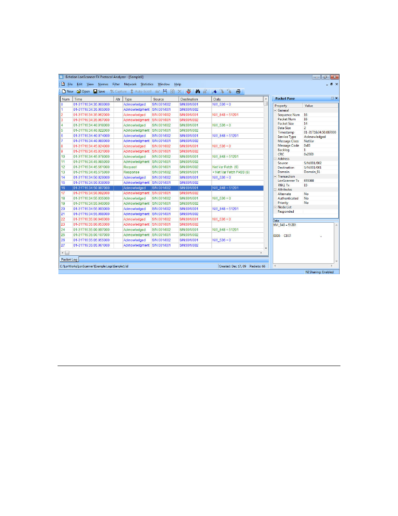Viewport: 398px width, 516px height.
Task: Open the Edit menu
Action: pos(79,84)
